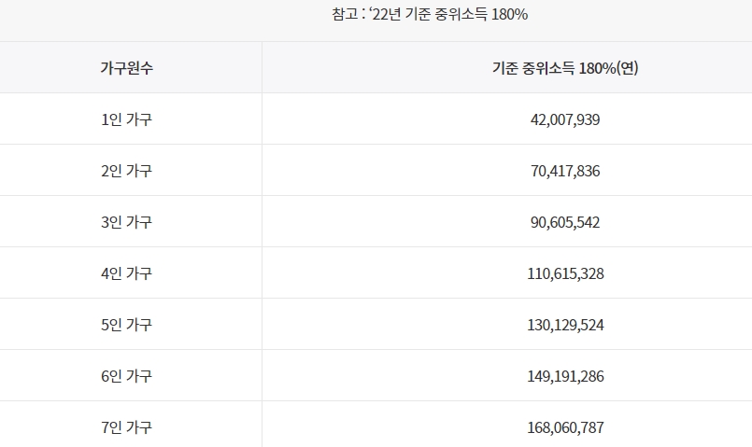752x447 pixels.
Task: Click the value 168,060,787
Action: 565,426
